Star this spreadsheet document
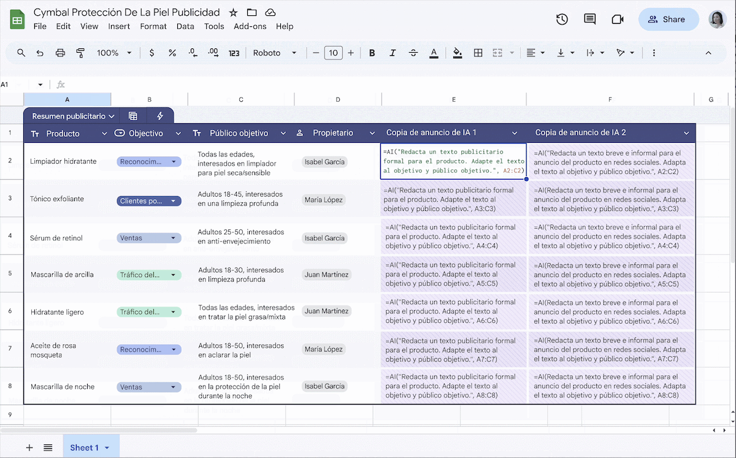The height and width of the screenshot is (458, 736). point(233,12)
